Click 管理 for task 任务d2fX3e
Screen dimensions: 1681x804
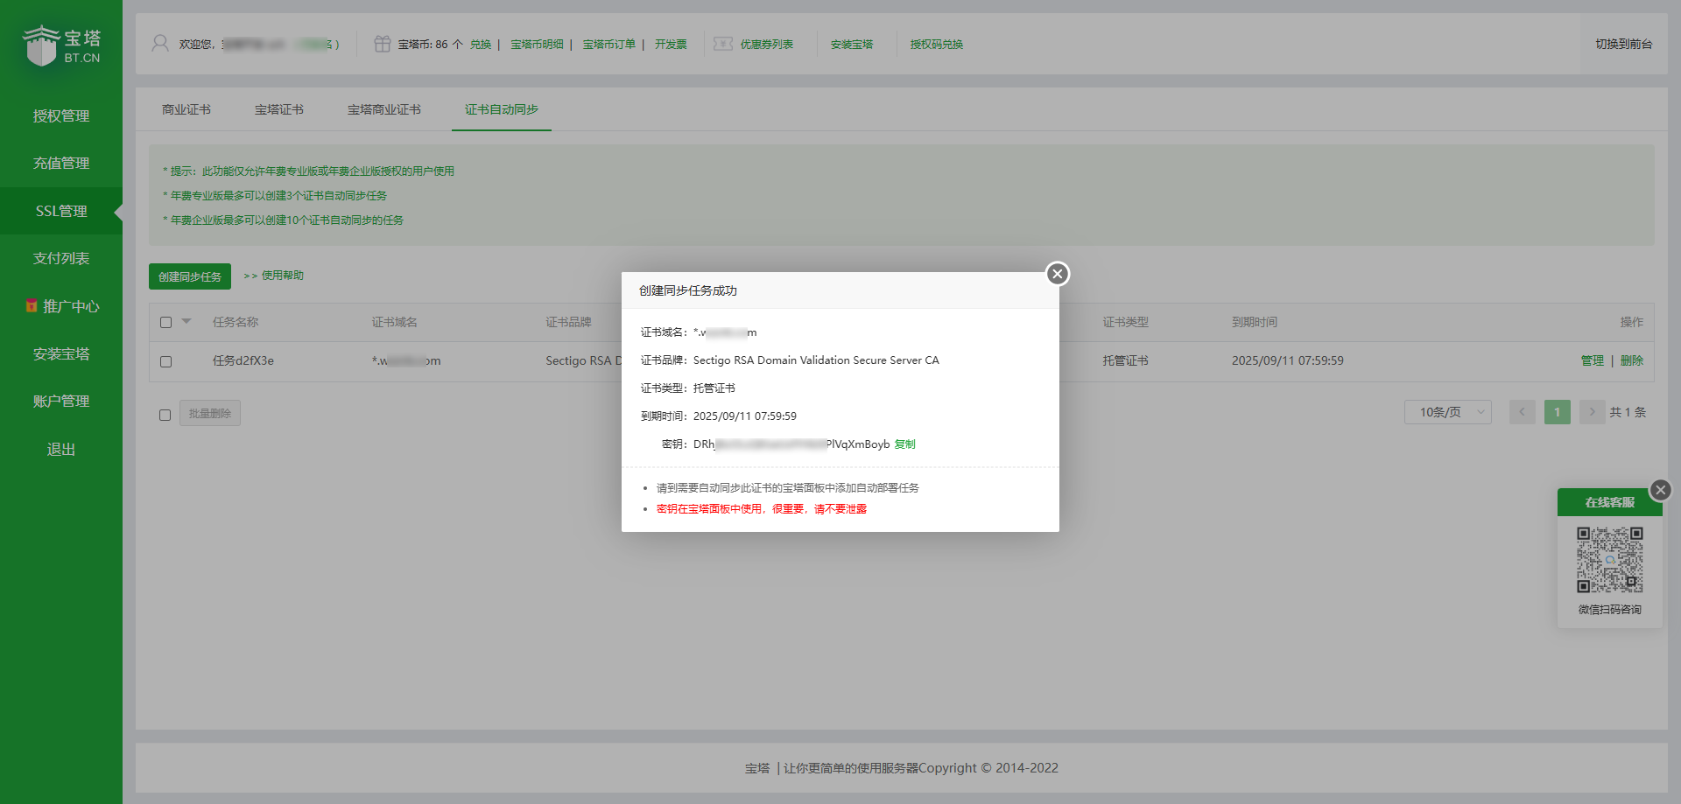pos(1593,360)
